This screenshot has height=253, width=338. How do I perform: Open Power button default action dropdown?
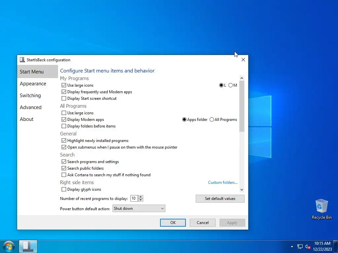[x=139, y=208]
